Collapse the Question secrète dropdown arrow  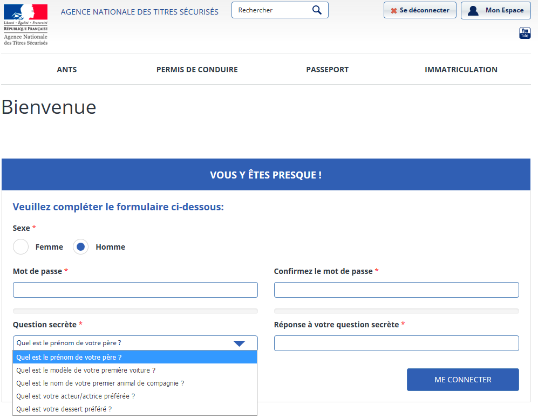point(239,344)
